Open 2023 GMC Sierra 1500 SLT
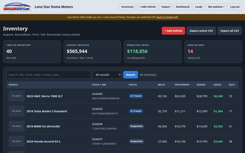The width and height of the screenshot is (245, 153). pos(44,96)
